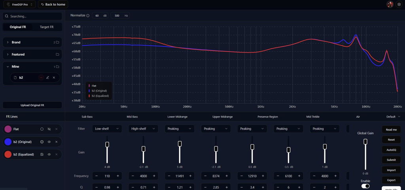Click the Global Gain slider handle
The width and height of the screenshot is (405, 190).
(365, 142)
